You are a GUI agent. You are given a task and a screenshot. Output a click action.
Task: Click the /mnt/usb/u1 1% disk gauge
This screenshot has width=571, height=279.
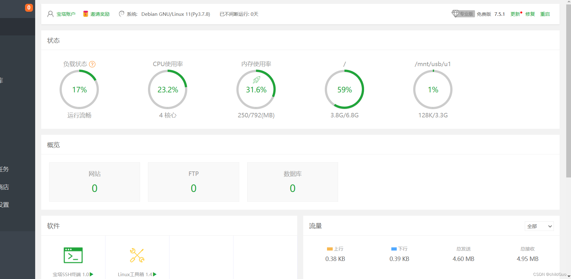tap(433, 90)
